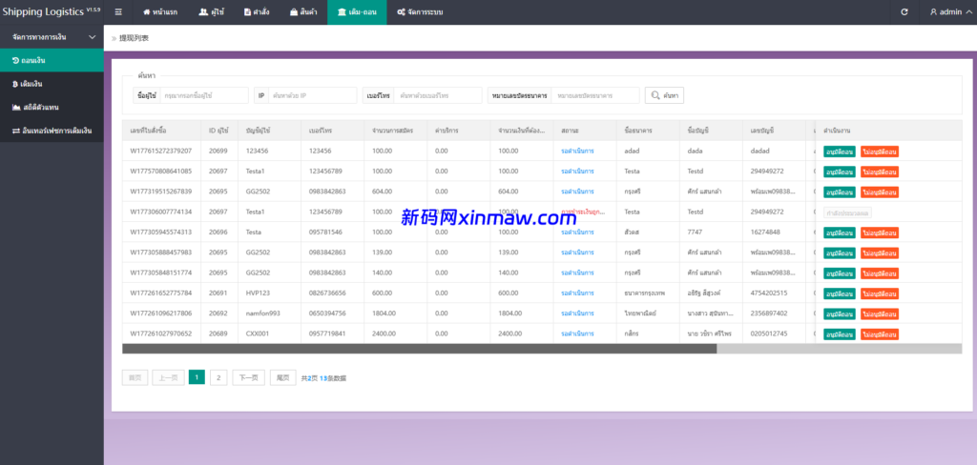This screenshot has height=465, width=977.
Task: Select ถอนเงิน withdrawal in sidebar
Action: [x=52, y=60]
